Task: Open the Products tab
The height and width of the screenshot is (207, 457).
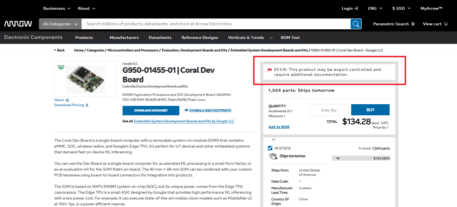Action: pyautogui.click(x=84, y=38)
